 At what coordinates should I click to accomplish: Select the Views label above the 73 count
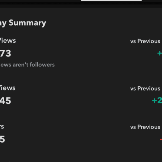(x=8, y=41)
